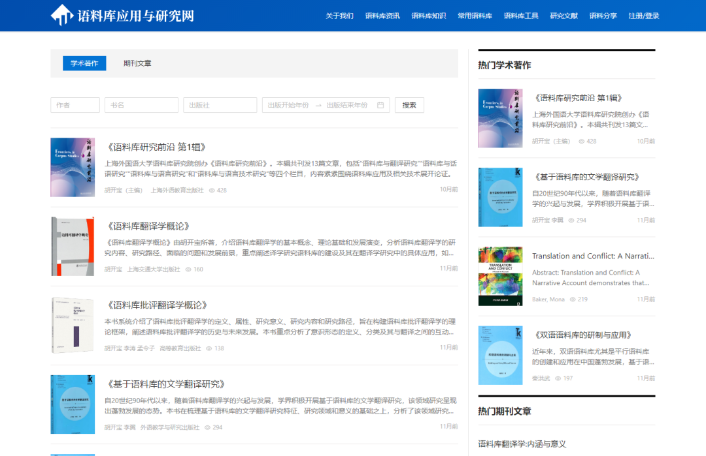Click description starting 本书系统介绍了语料库批评翻译学
The width and height of the screenshot is (706, 456).
point(280,327)
